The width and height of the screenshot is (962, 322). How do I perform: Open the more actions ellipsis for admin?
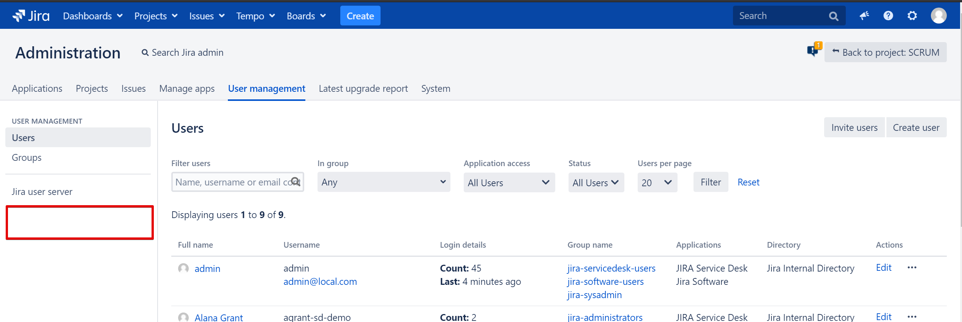[912, 267]
